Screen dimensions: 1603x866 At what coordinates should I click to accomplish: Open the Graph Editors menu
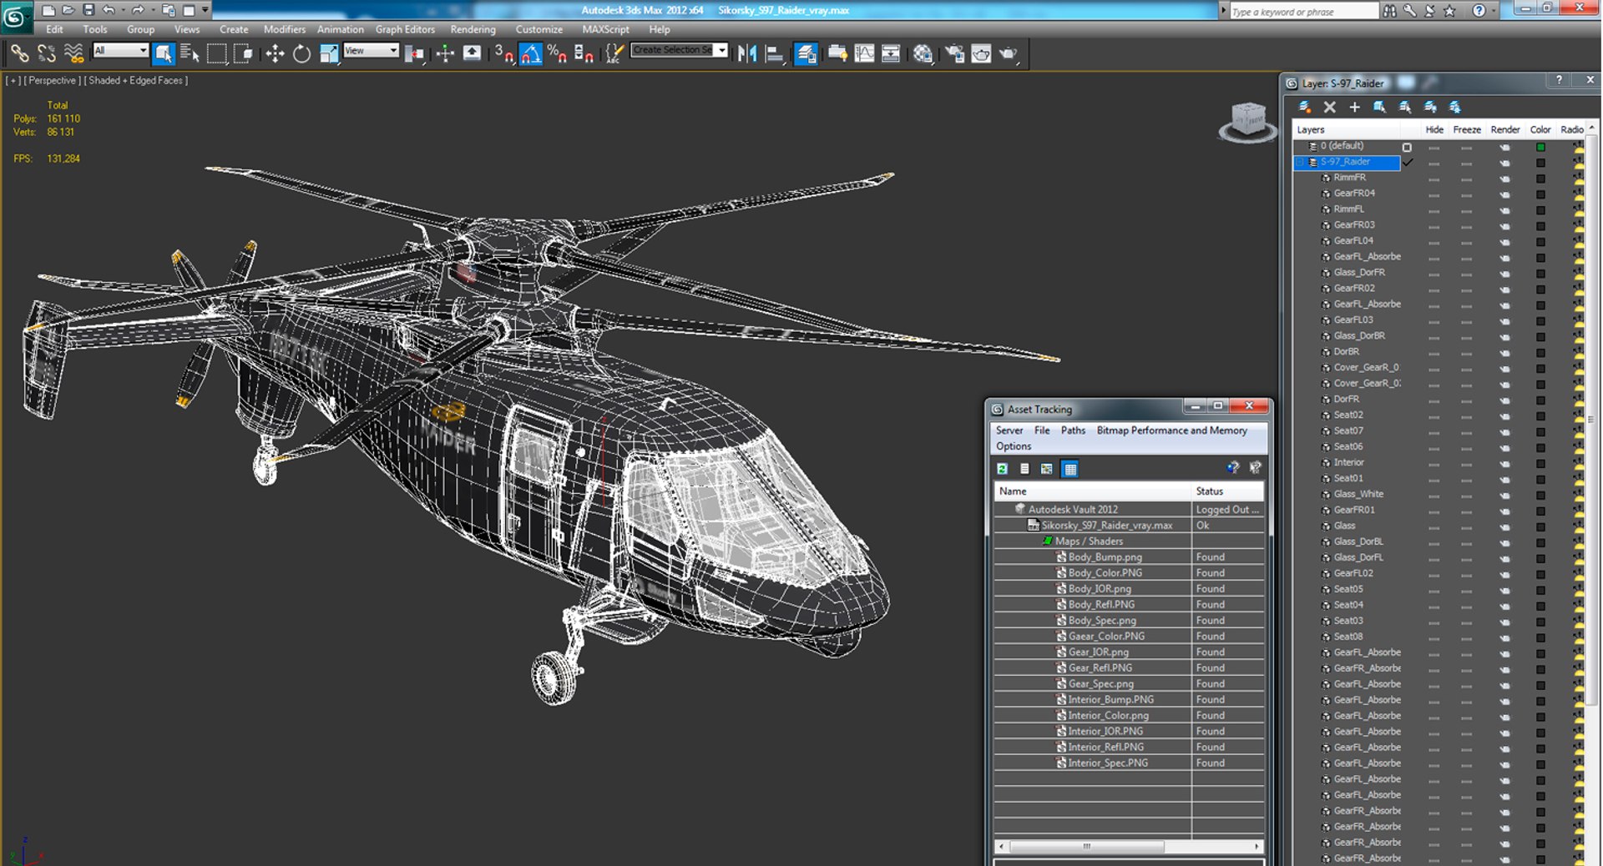(405, 29)
